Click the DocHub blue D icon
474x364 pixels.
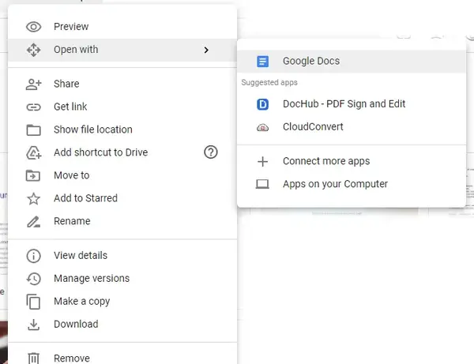pyautogui.click(x=263, y=104)
